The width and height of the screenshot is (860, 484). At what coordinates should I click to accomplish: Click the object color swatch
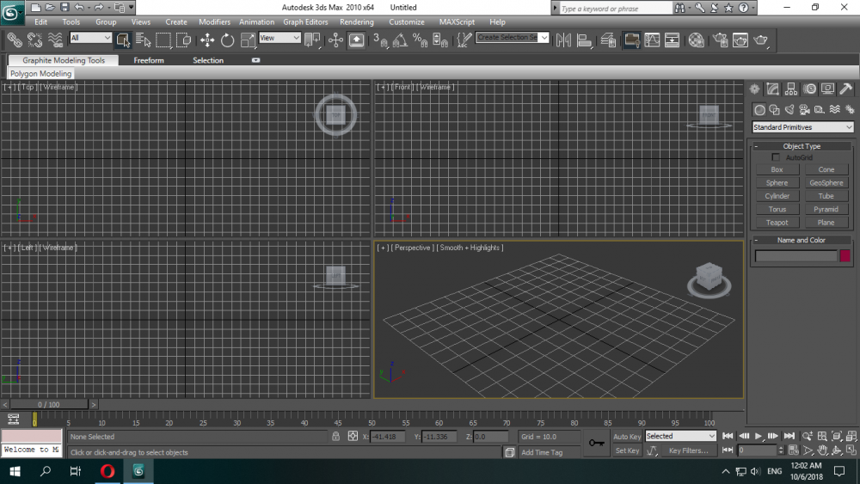(x=845, y=255)
